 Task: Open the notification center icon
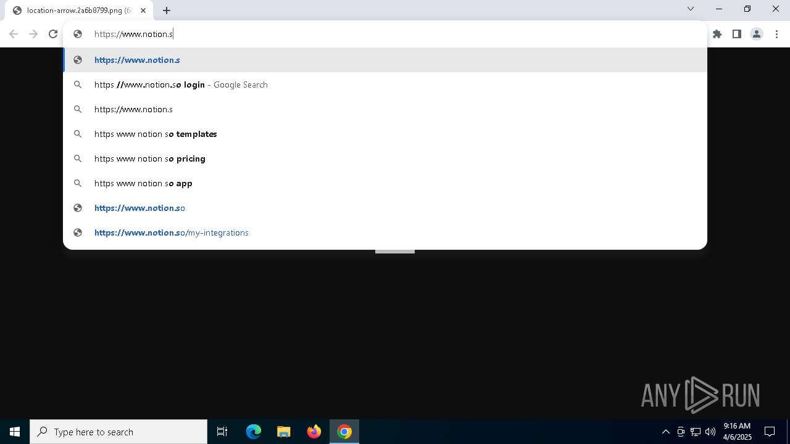770,432
